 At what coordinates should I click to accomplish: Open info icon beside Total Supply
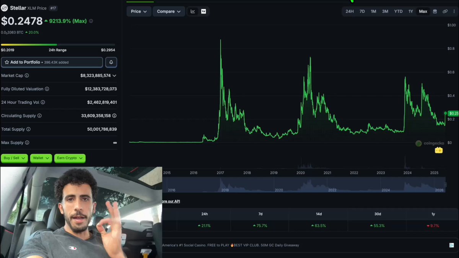coord(28,129)
